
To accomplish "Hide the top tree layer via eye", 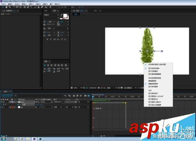I will click(x=2, y=102).
